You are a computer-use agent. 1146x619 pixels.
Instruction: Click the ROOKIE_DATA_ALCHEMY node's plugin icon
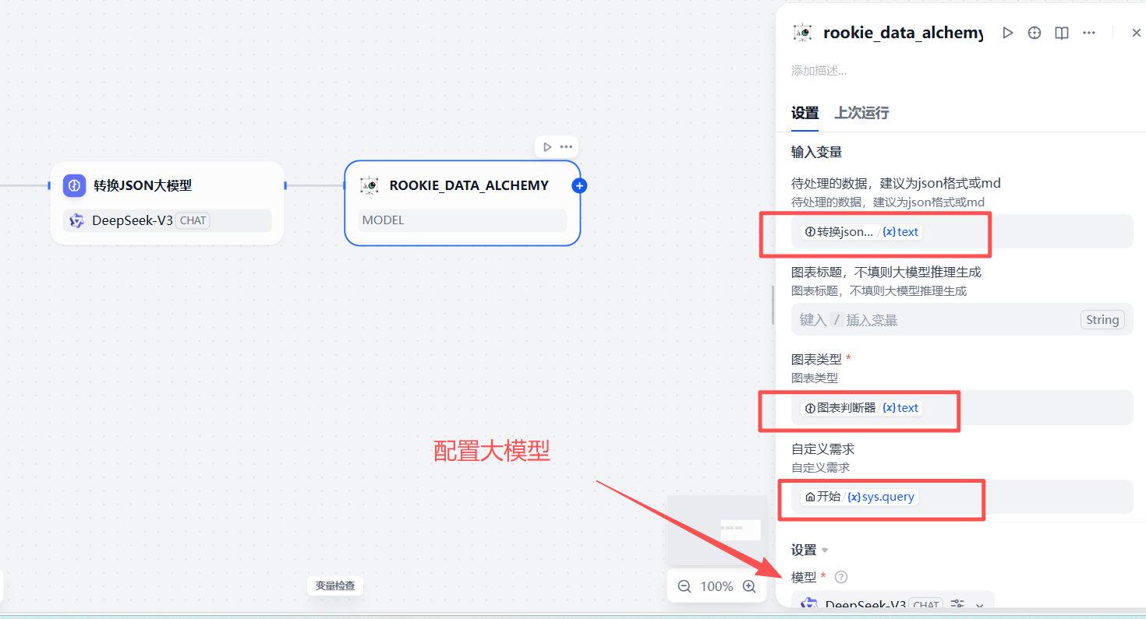coord(369,185)
